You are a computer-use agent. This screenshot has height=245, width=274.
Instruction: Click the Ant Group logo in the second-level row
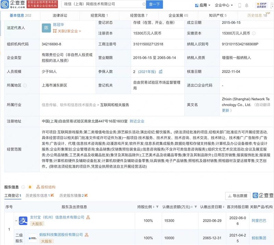point(33,238)
